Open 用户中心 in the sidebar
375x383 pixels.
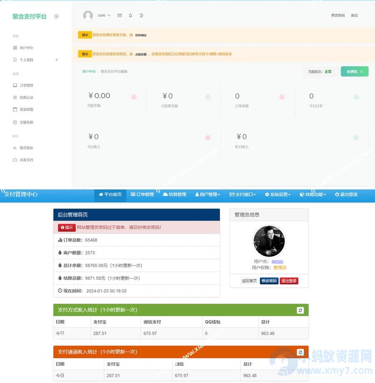(x=26, y=47)
